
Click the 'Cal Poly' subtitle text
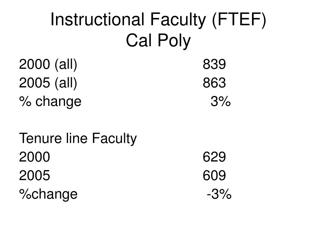pyautogui.click(x=158, y=40)
